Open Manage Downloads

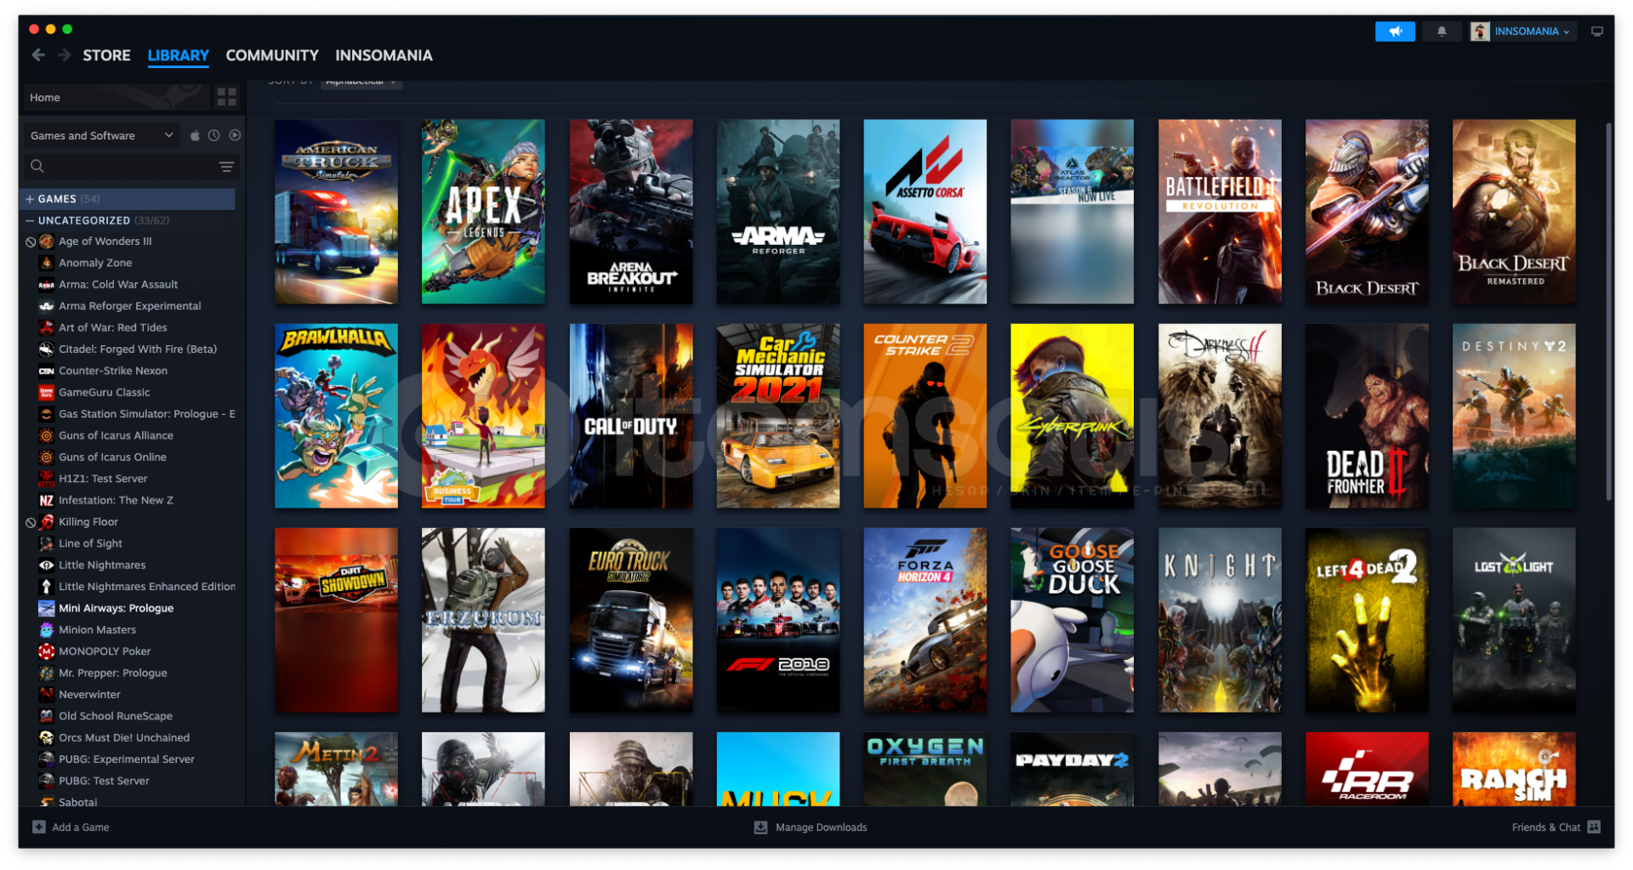click(x=822, y=827)
